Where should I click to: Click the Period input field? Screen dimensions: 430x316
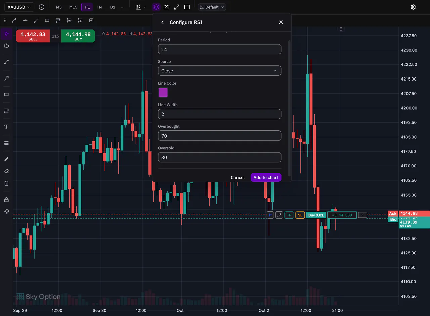coord(219,49)
